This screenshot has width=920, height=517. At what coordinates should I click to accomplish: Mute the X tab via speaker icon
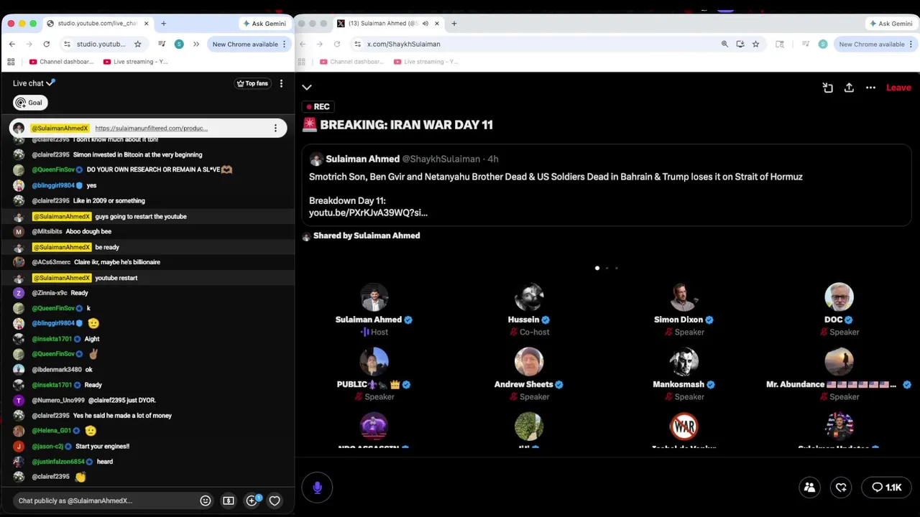[x=425, y=24]
